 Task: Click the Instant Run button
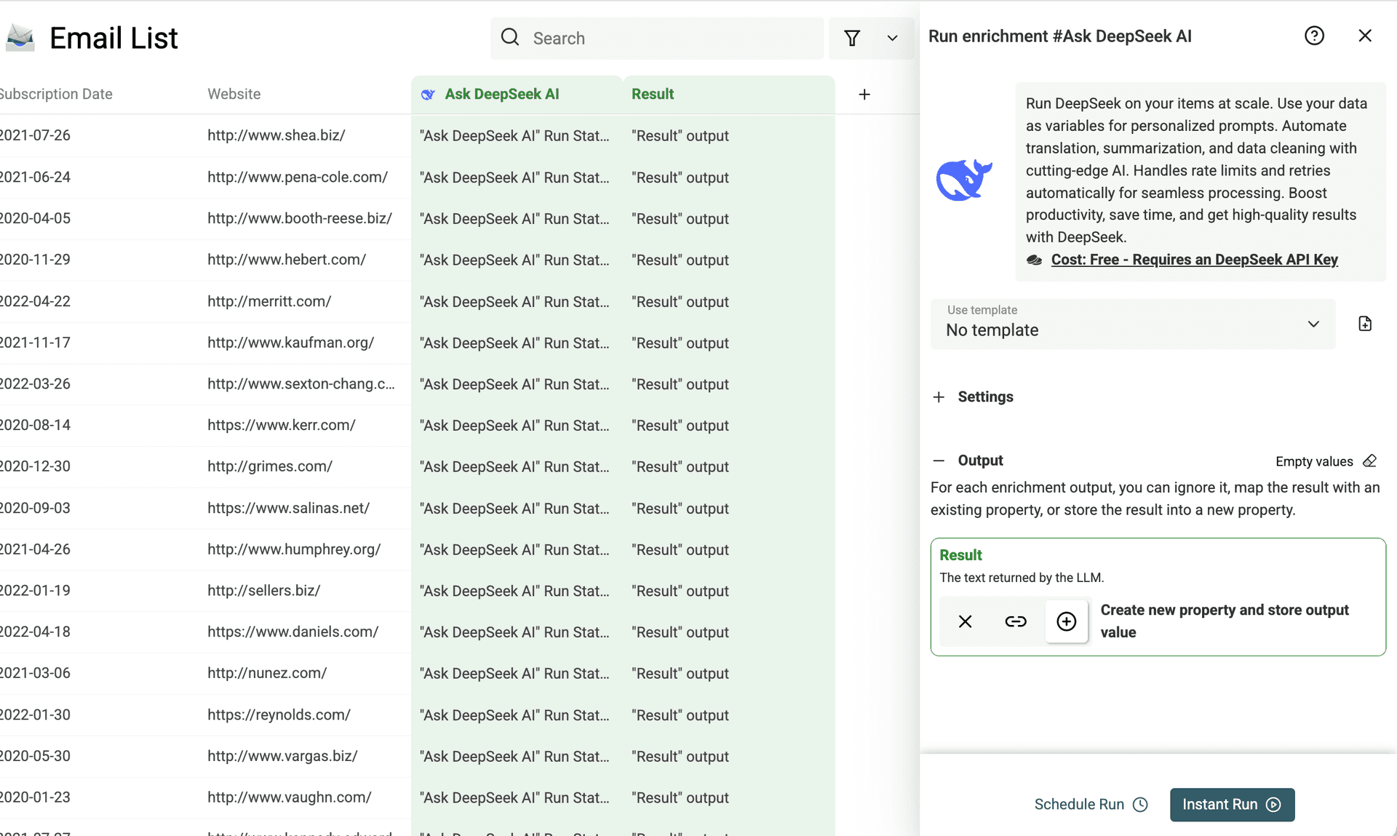coord(1231,805)
